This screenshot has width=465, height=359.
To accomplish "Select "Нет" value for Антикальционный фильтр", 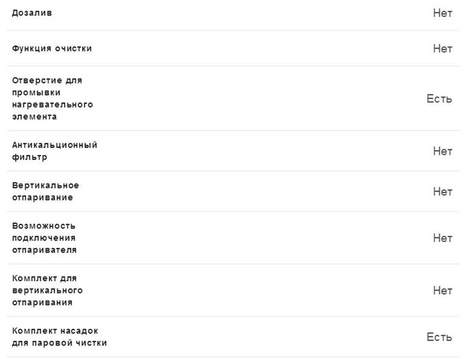I will (x=442, y=151).
